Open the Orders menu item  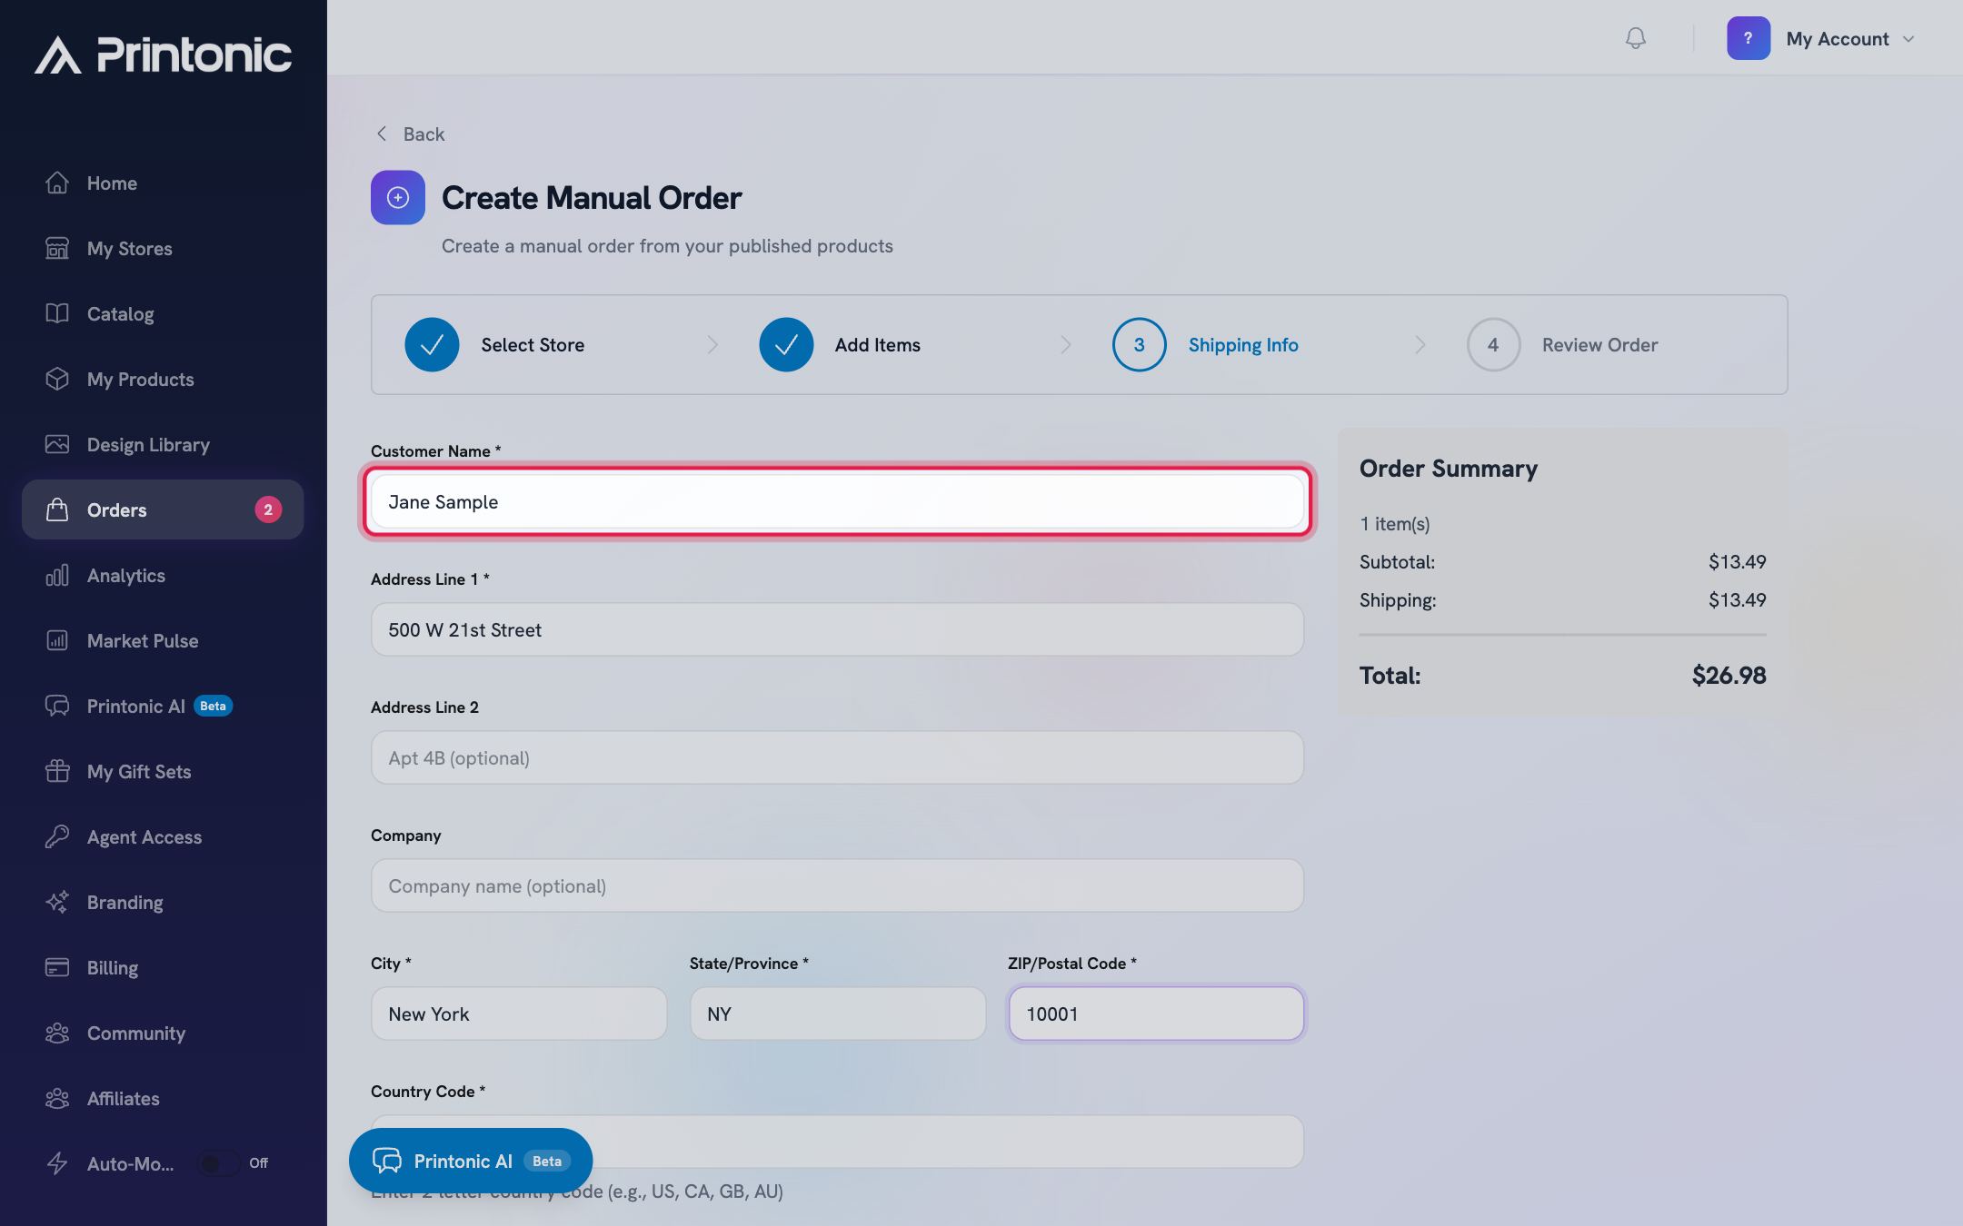pyautogui.click(x=163, y=509)
